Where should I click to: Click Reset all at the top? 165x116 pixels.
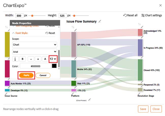pos(130,15)
